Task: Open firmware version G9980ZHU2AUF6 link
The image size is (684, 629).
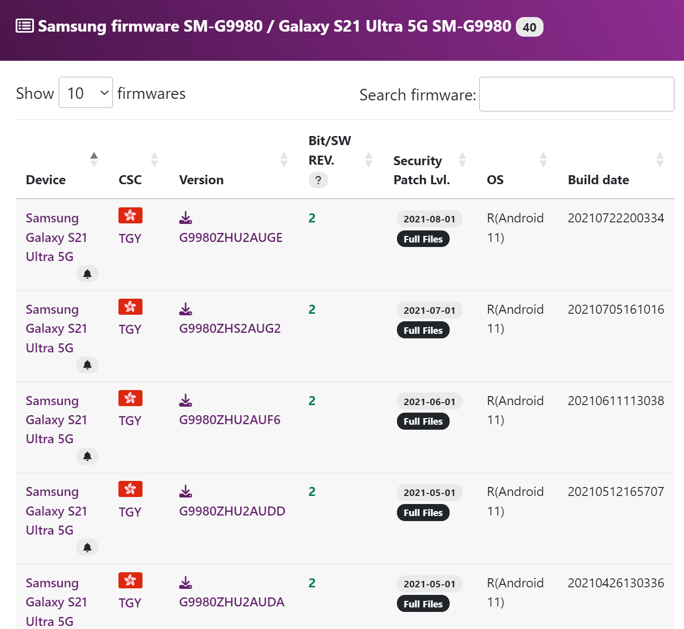Action: (230, 420)
